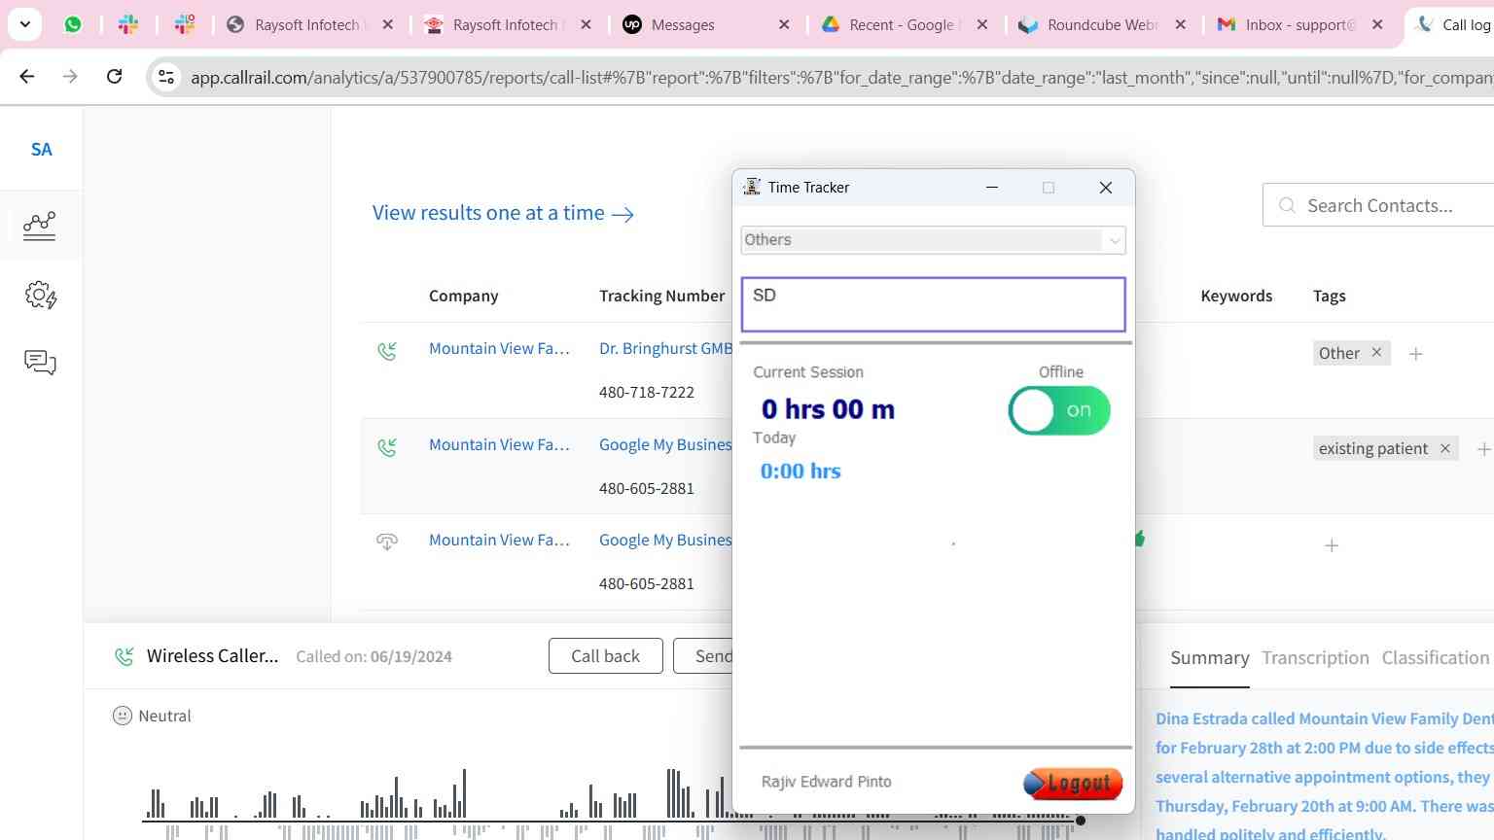Viewport: 1494px width, 840px height.
Task: Click the browser forward arrow
Action: point(70,76)
